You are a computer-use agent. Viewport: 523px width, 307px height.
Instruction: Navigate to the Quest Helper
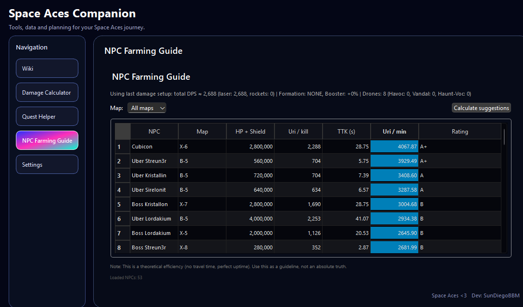point(47,116)
